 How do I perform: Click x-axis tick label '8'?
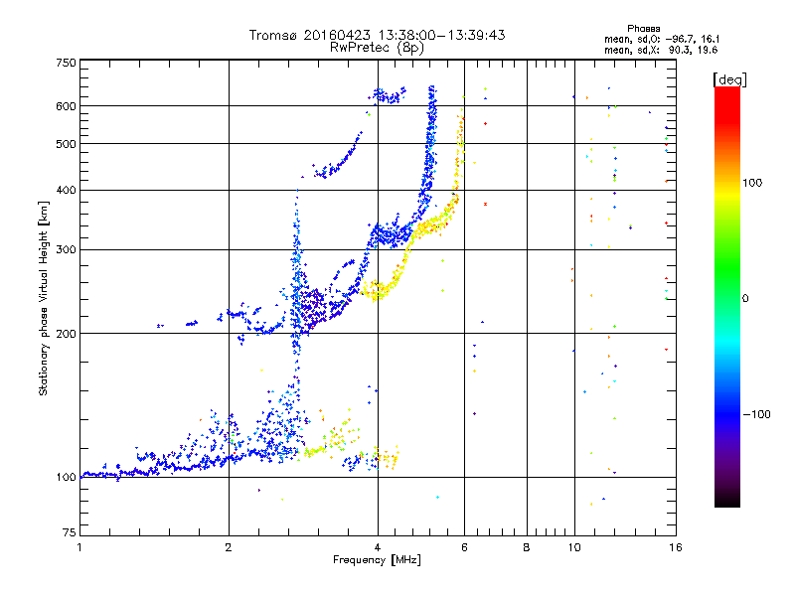click(527, 547)
